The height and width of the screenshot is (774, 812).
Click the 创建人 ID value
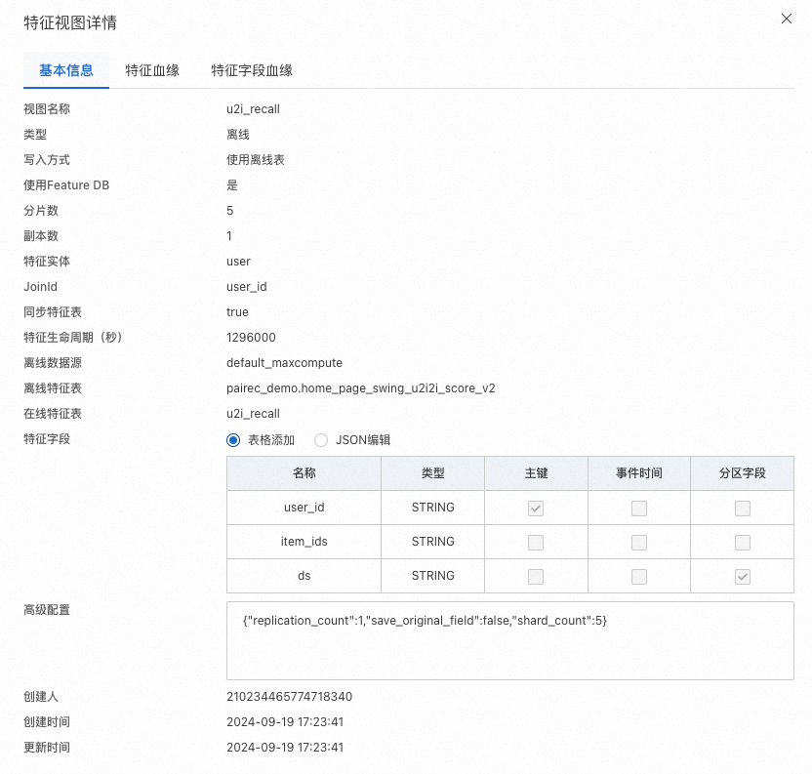click(289, 697)
